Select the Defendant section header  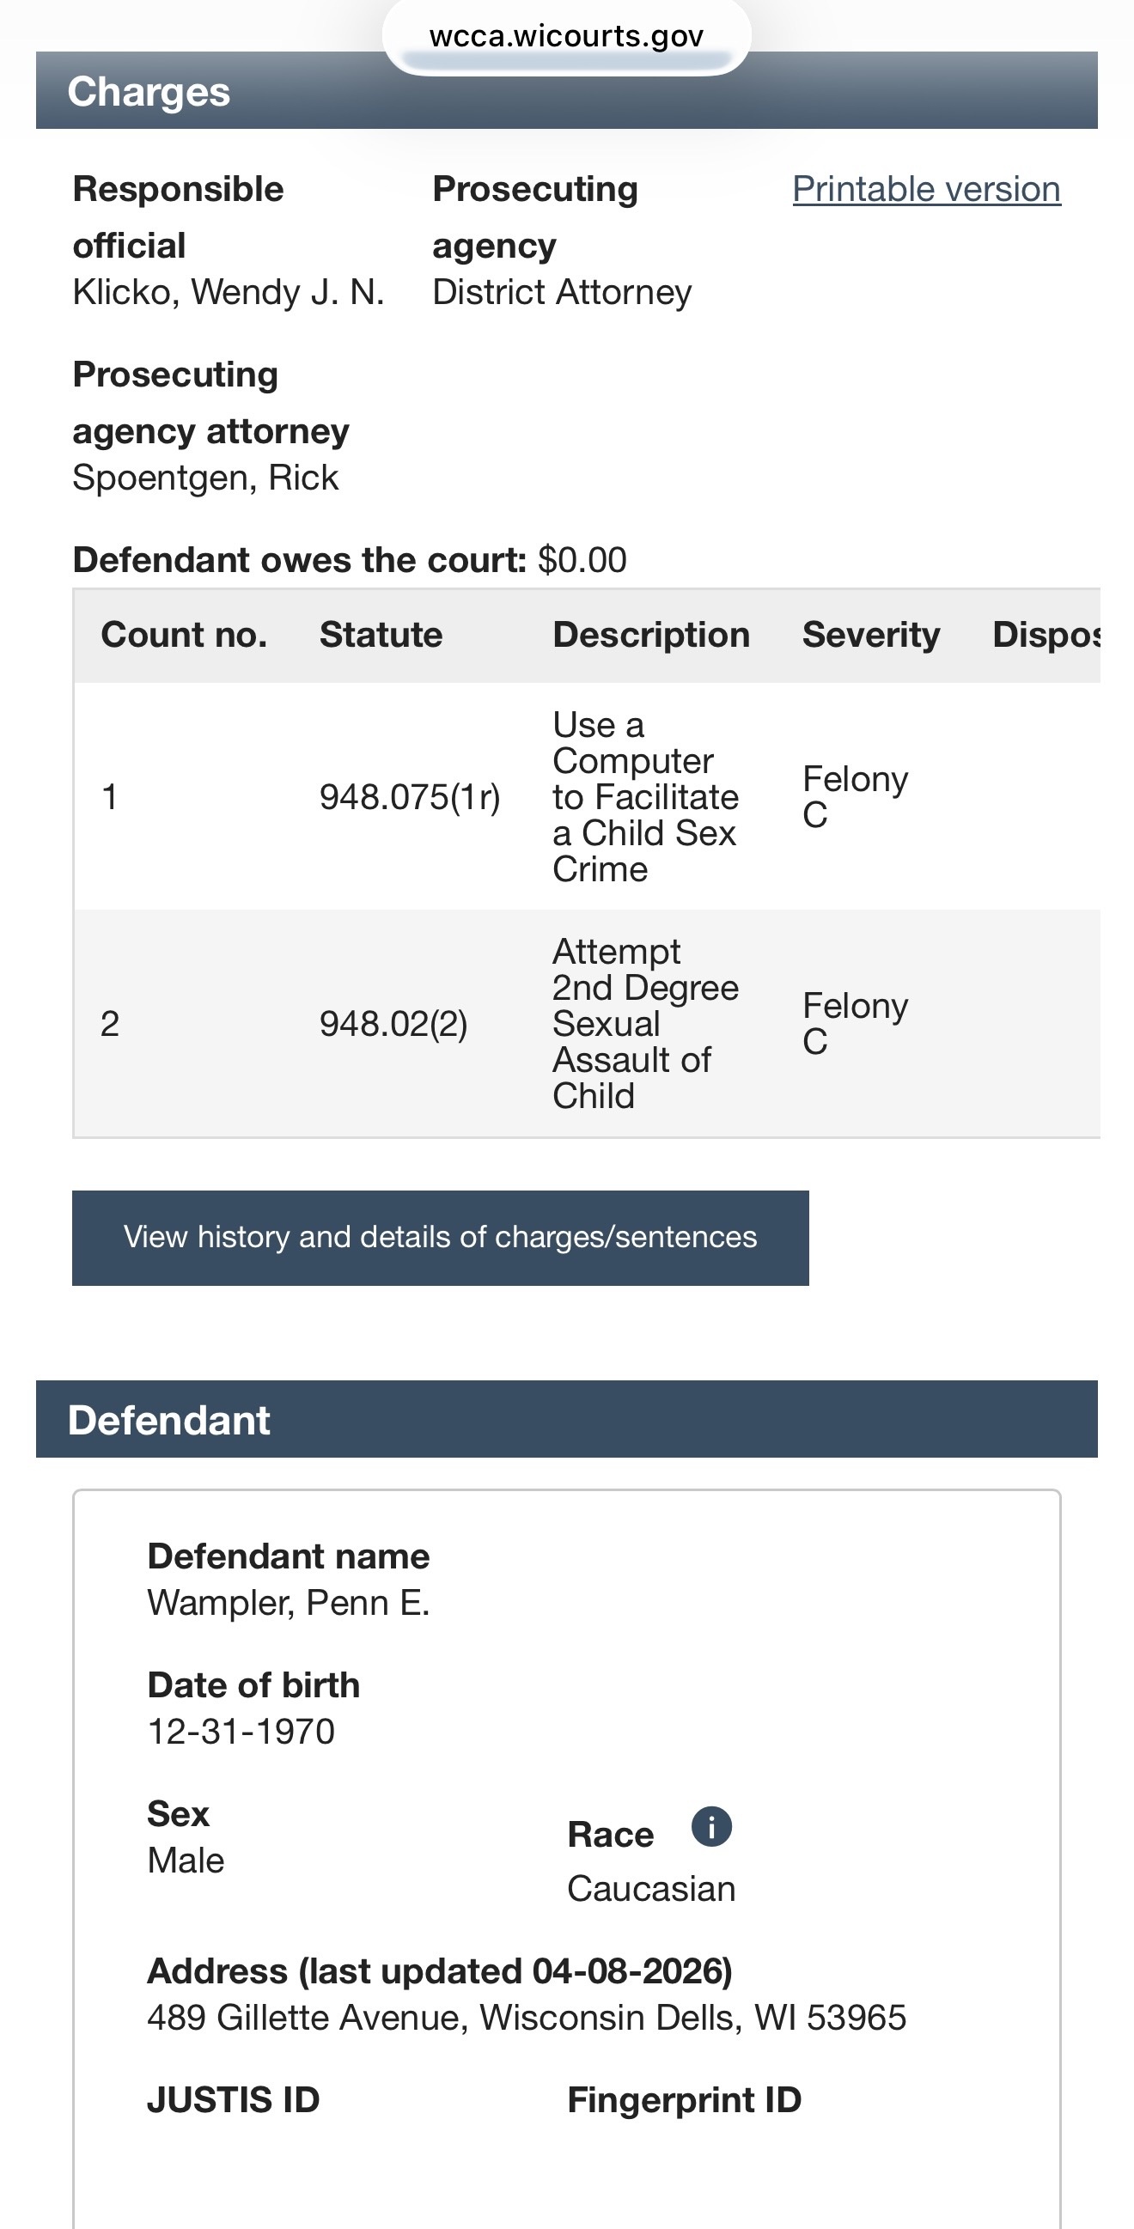567,1419
